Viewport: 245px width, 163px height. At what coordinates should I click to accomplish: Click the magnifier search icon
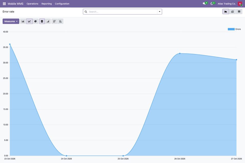click(86, 12)
